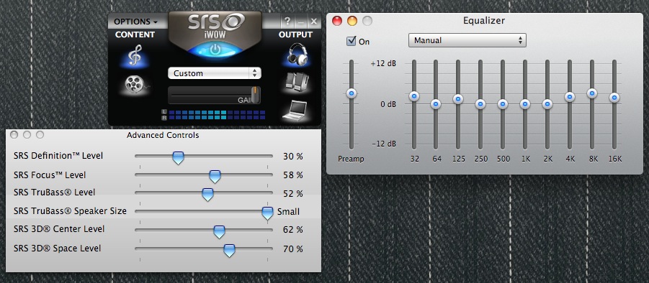Screen dimensions: 649x283
Task: Click the 250 Hz band slider knob
Action: click(480, 104)
